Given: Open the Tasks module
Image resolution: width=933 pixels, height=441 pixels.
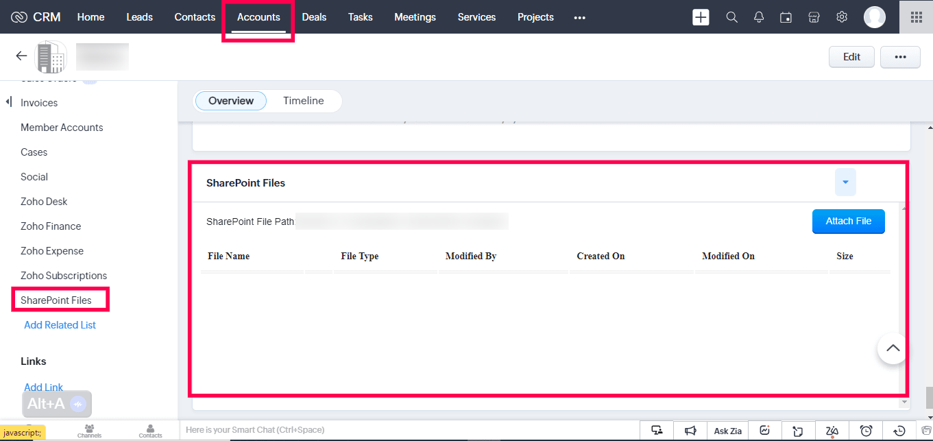Looking at the screenshot, I should (361, 17).
